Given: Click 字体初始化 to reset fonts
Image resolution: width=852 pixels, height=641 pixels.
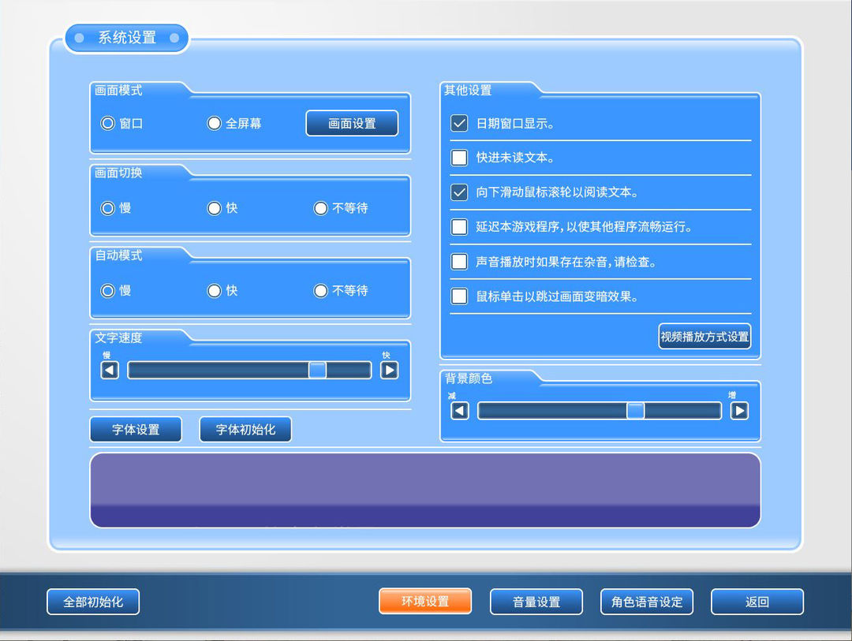Looking at the screenshot, I should tap(245, 429).
